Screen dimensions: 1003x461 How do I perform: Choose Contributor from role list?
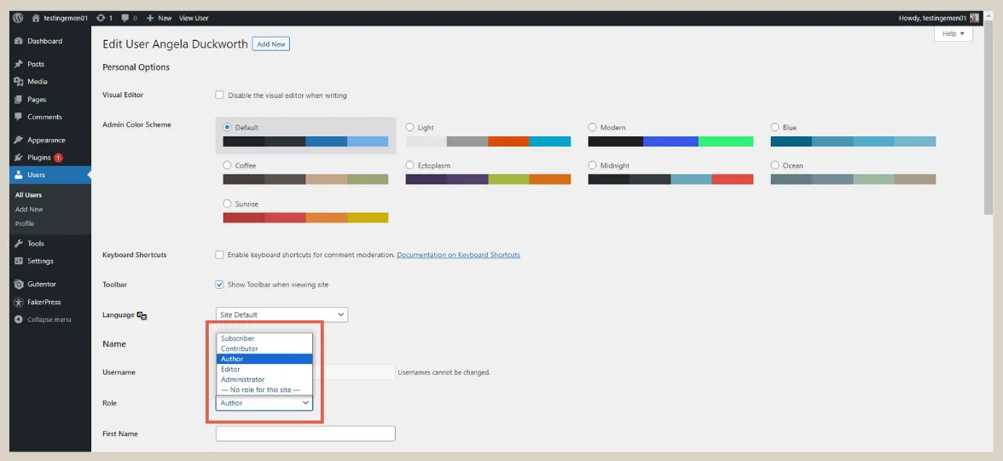click(264, 349)
